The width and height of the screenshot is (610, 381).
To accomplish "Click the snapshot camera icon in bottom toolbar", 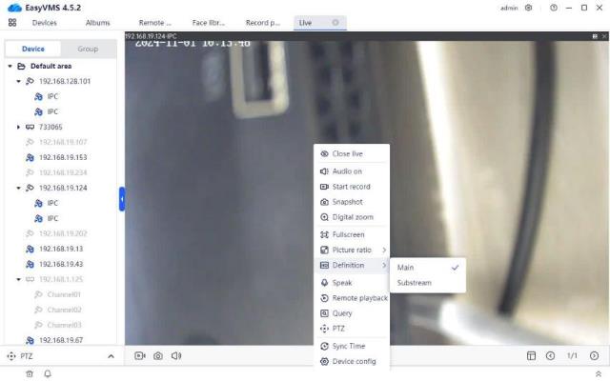I will 158,355.
